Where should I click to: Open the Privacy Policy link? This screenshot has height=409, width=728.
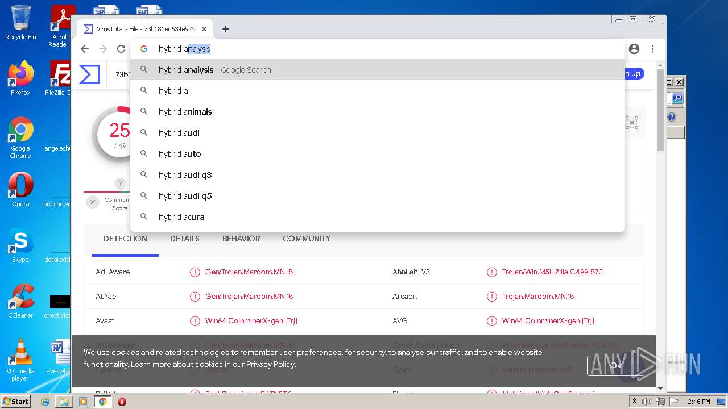point(270,364)
